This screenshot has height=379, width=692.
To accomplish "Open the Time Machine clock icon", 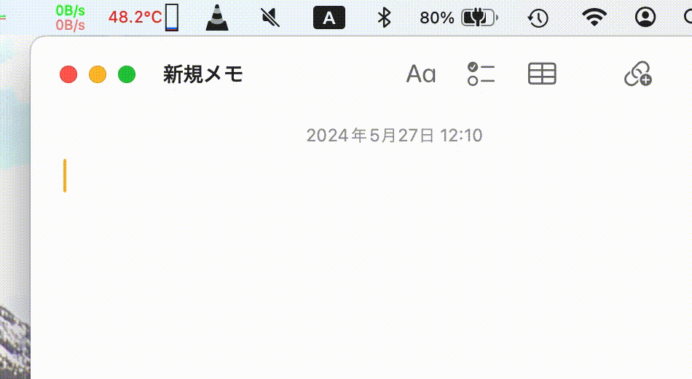I will (538, 18).
